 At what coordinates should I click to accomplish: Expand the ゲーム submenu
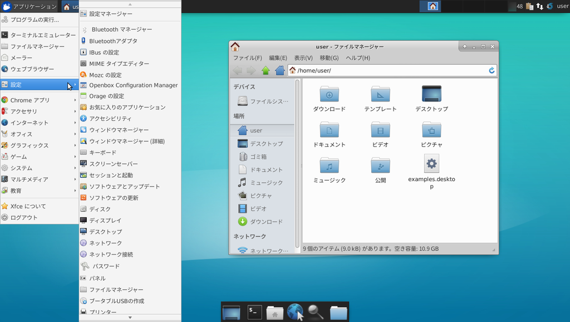pyautogui.click(x=40, y=157)
